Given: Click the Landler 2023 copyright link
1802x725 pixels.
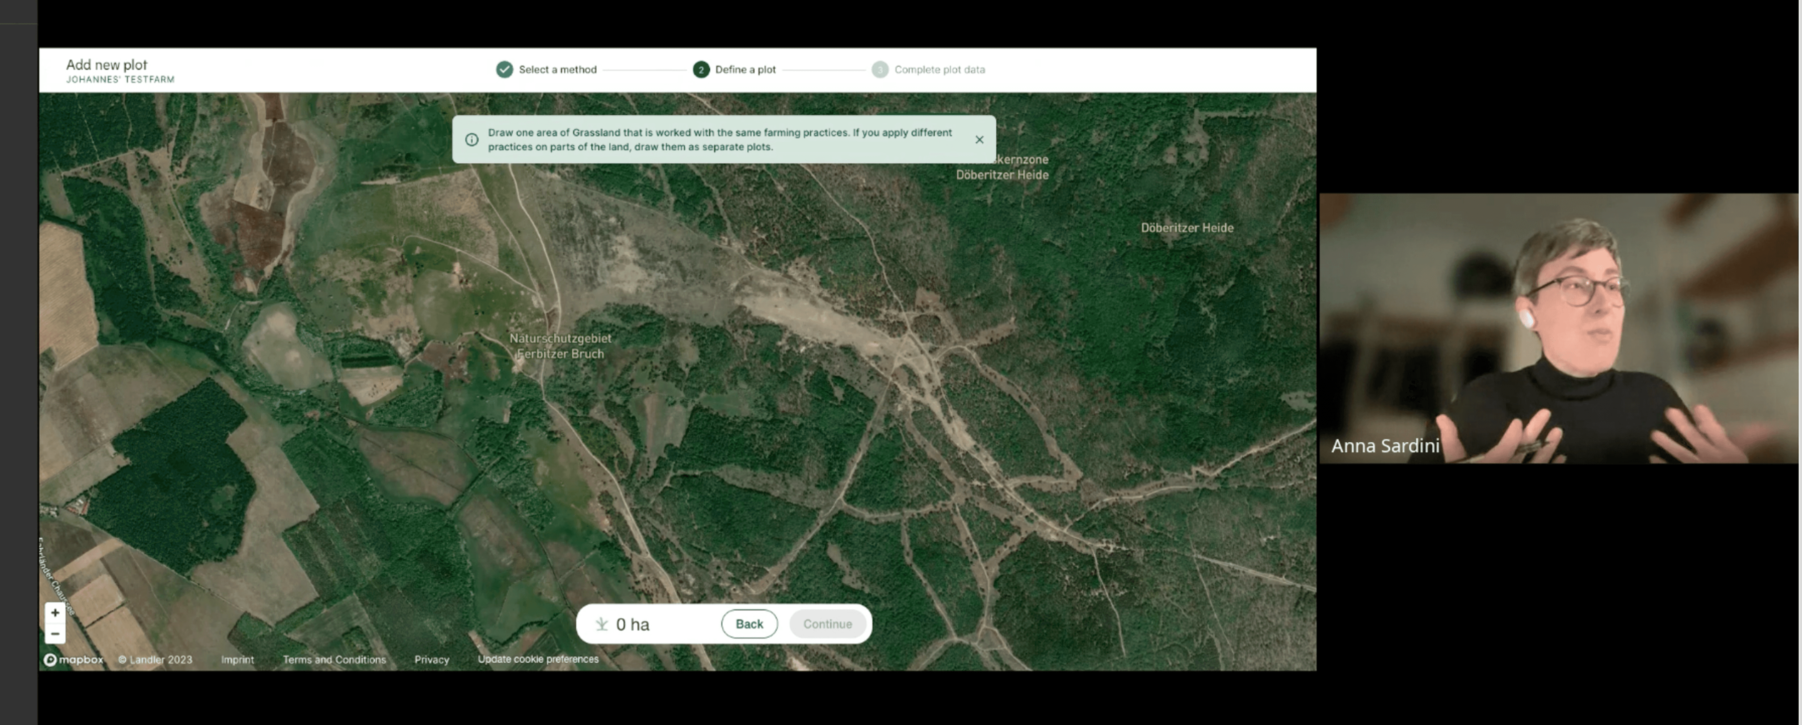Looking at the screenshot, I should [x=155, y=659].
